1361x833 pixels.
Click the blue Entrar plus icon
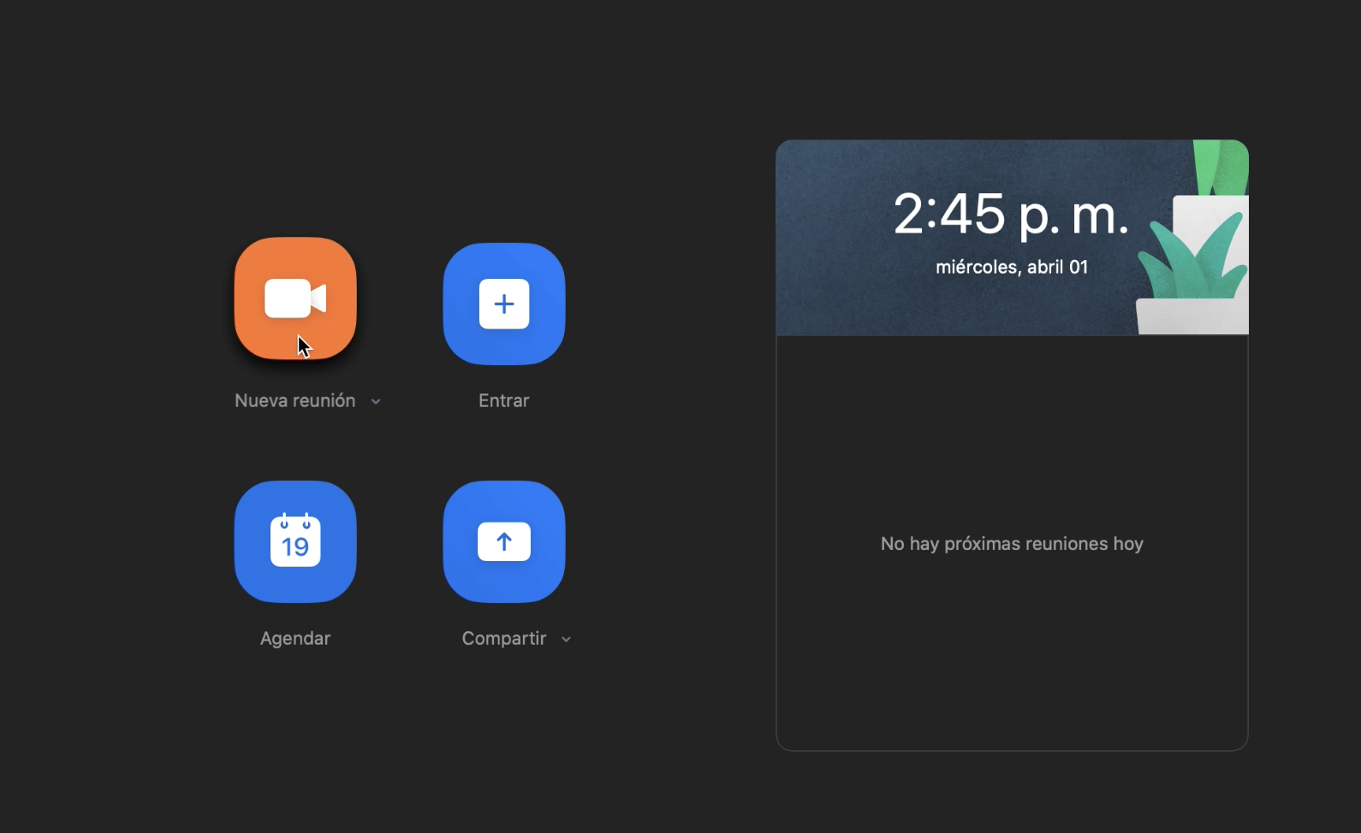pyautogui.click(x=504, y=304)
